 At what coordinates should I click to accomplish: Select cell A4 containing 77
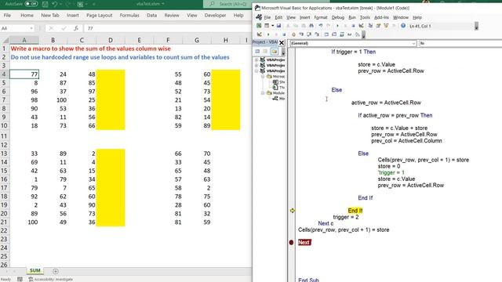[x=24, y=74]
